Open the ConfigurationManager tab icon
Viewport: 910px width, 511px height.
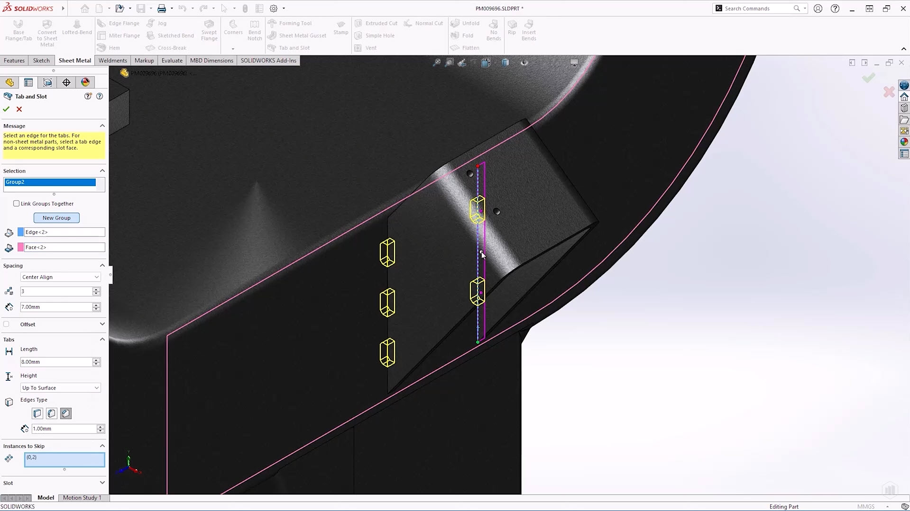(47, 82)
